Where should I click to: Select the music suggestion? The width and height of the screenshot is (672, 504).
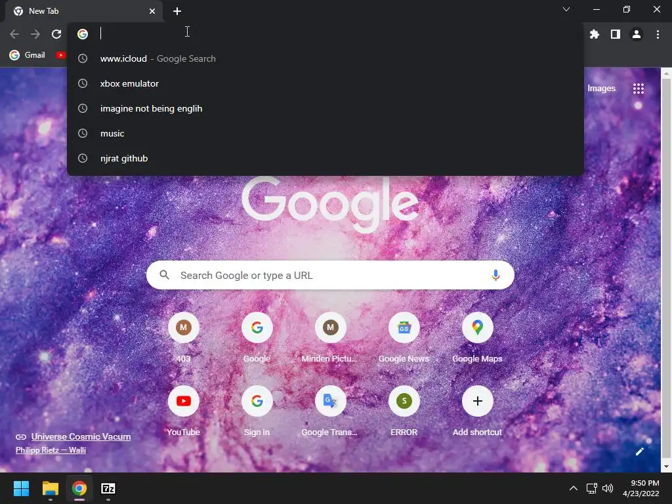tap(325, 133)
